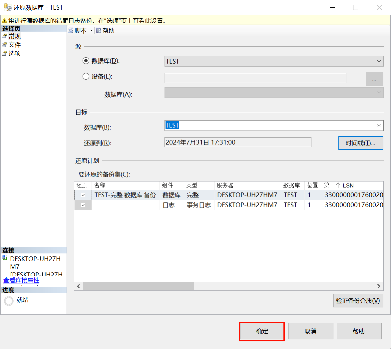Click the 脚本 script icon in toolbar

coord(71,31)
